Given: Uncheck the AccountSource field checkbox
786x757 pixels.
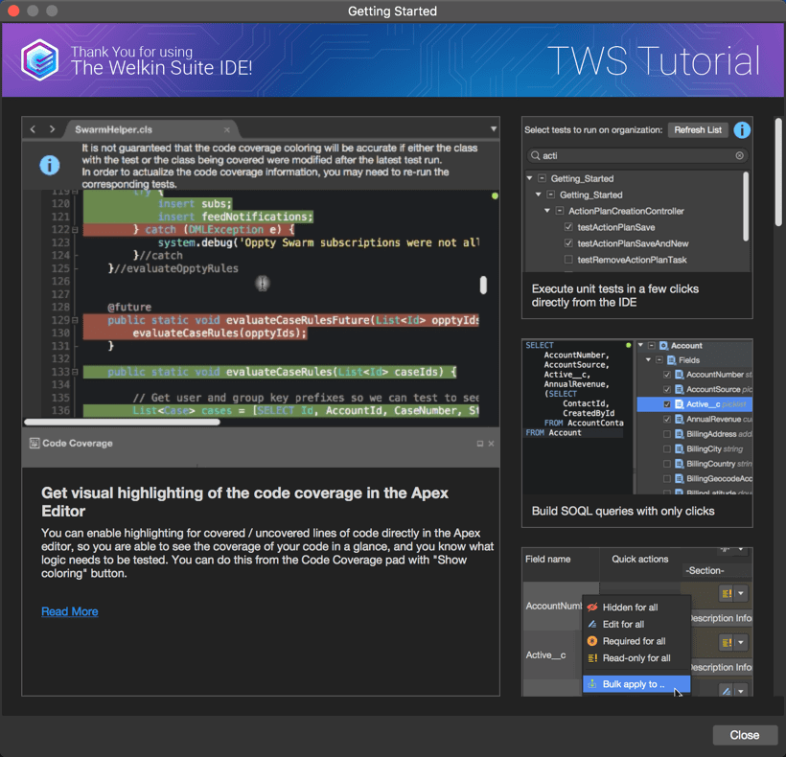Looking at the screenshot, I should point(667,389).
